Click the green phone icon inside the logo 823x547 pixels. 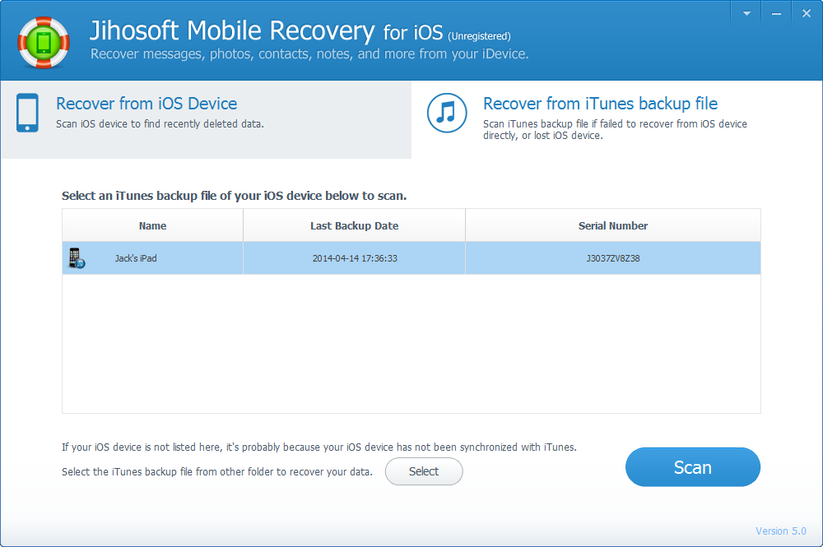44,43
